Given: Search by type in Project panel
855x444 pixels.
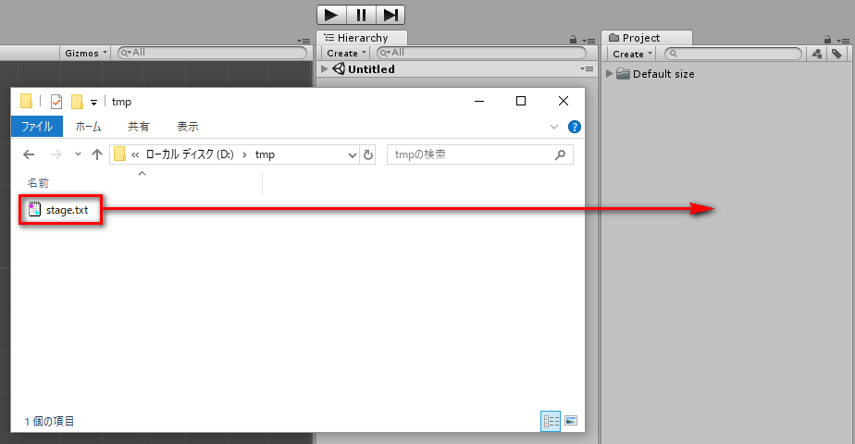Looking at the screenshot, I should [x=817, y=54].
